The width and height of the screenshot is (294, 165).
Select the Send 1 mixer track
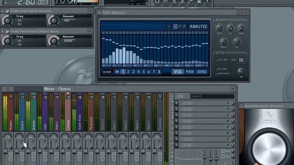pos(114,112)
